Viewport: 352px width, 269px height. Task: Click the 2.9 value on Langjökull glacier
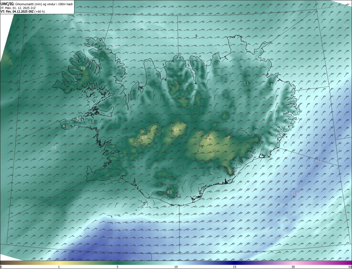click(144, 138)
